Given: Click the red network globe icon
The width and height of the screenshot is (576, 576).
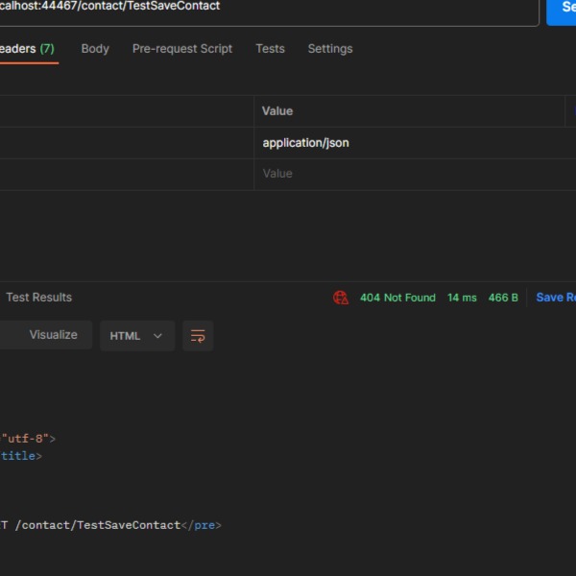Looking at the screenshot, I should (341, 298).
